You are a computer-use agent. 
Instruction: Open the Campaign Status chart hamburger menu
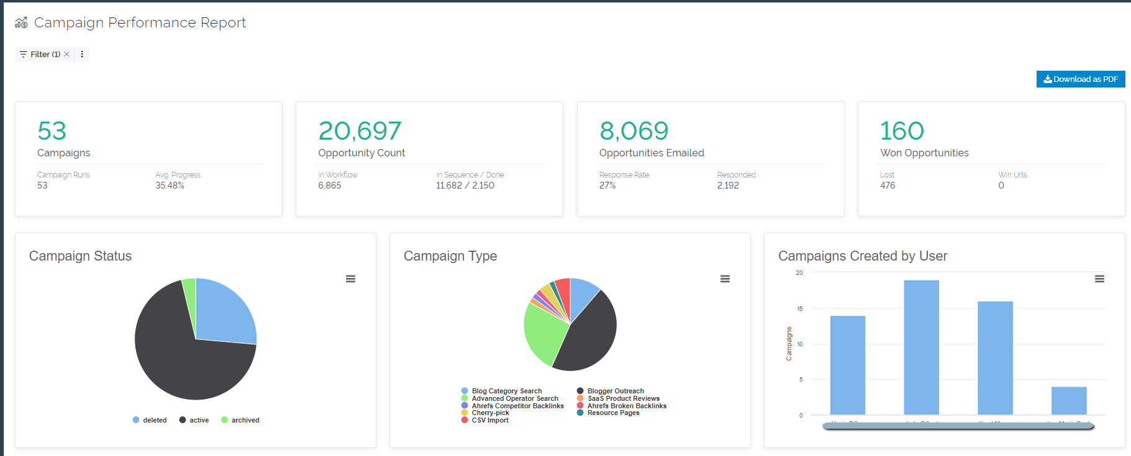tap(350, 279)
